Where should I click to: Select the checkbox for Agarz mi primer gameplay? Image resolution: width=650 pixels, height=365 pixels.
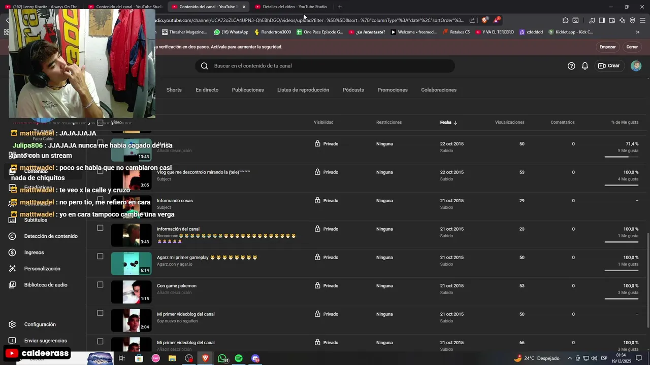(100, 257)
